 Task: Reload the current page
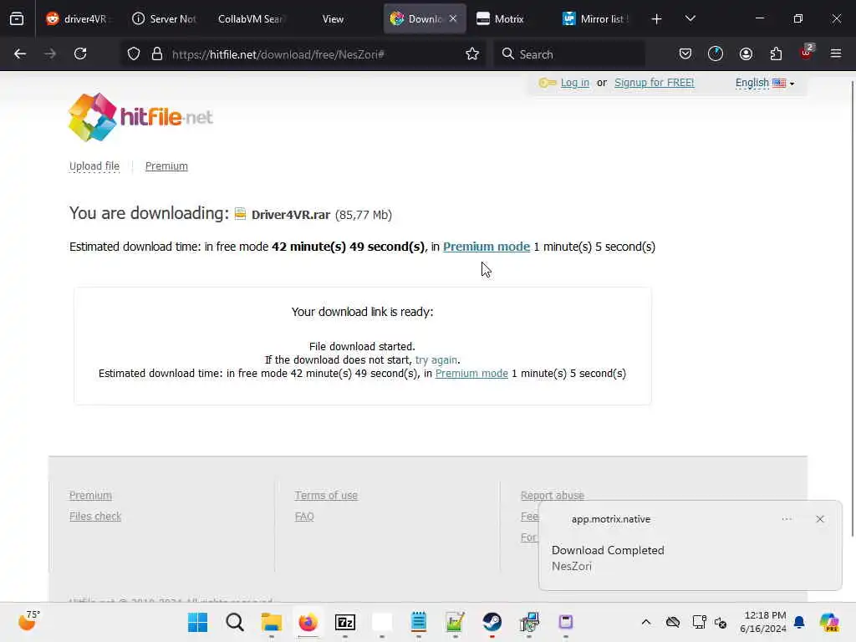[80, 54]
